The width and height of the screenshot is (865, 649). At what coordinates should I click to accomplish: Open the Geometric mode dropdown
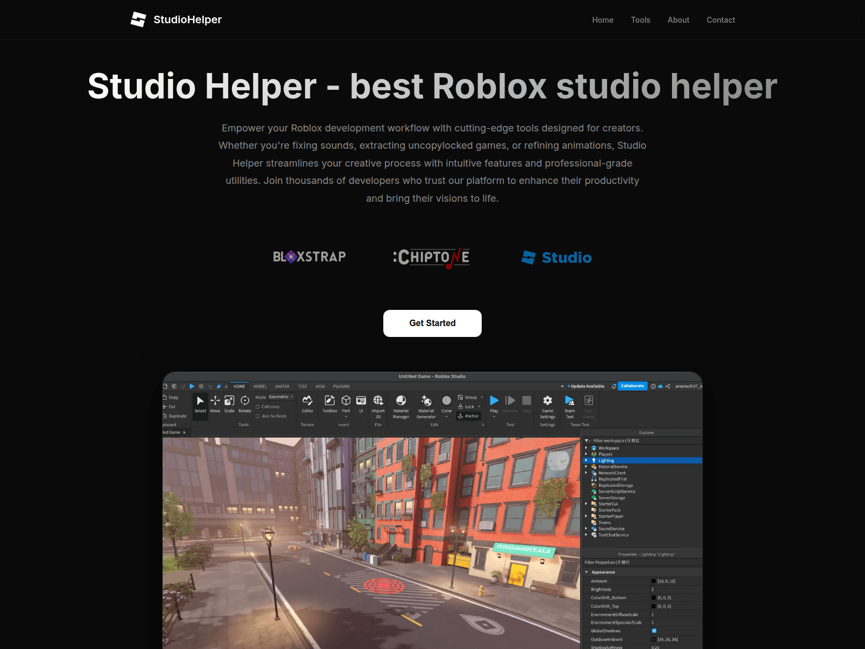click(281, 397)
